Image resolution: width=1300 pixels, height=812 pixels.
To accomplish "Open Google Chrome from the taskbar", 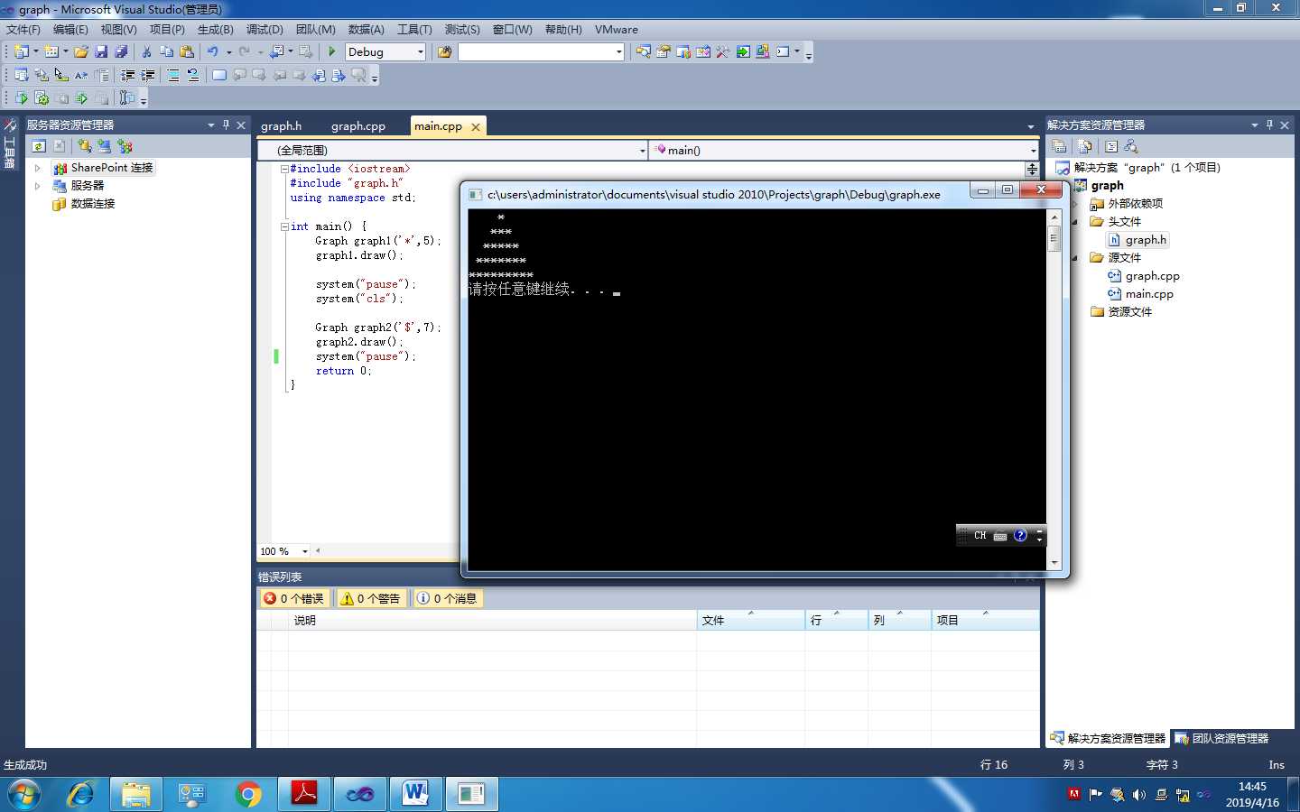I will (x=247, y=794).
